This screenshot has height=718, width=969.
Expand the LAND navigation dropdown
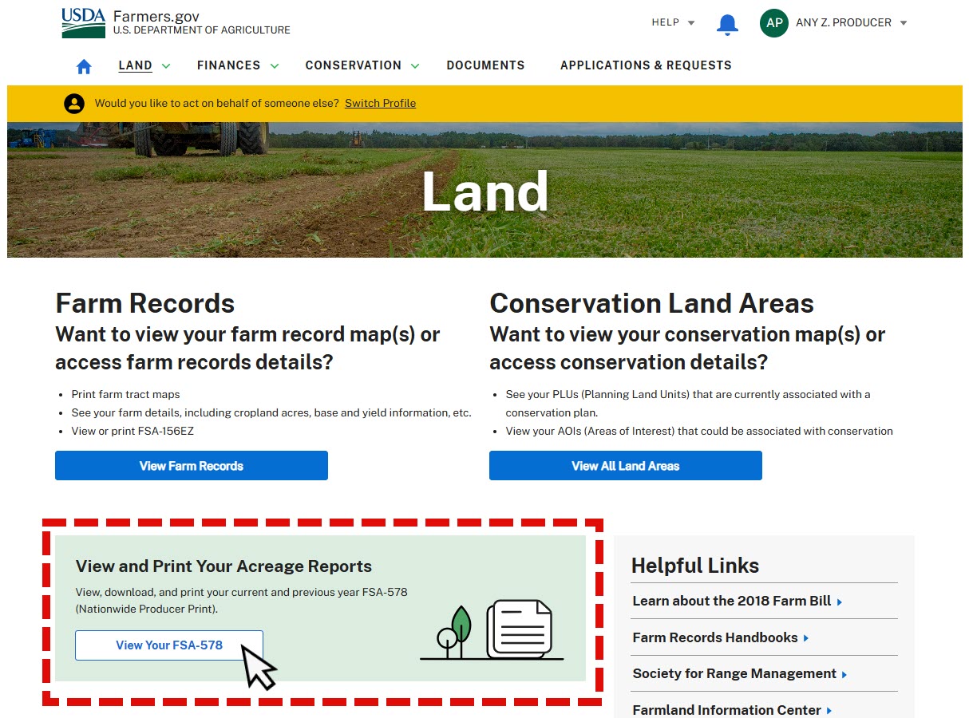click(144, 65)
